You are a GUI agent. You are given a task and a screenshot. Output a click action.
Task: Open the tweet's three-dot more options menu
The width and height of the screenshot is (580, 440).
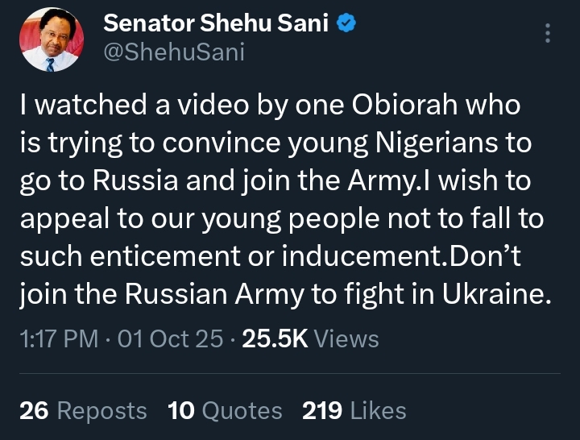click(x=549, y=33)
